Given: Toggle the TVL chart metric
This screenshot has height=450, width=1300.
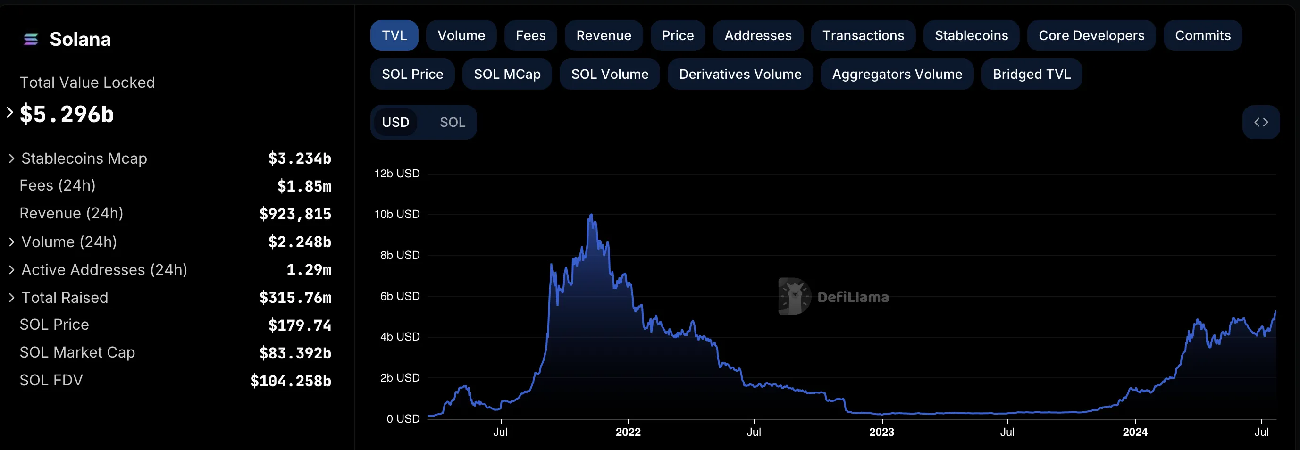Looking at the screenshot, I should [394, 35].
